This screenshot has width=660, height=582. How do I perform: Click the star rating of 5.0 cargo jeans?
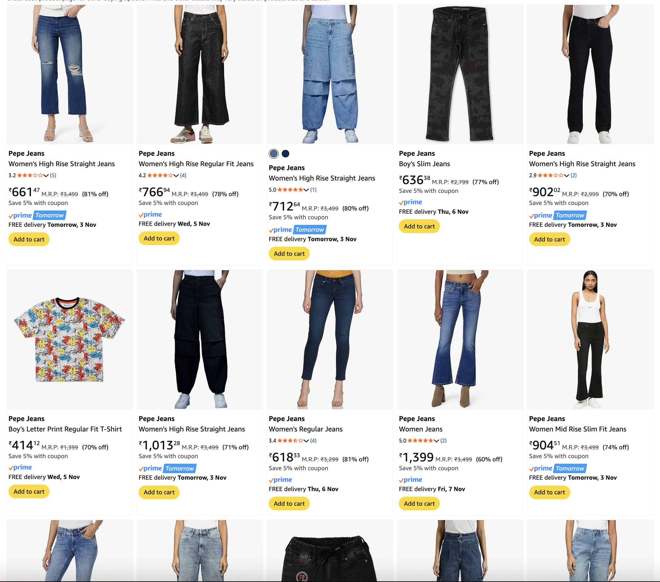[290, 190]
